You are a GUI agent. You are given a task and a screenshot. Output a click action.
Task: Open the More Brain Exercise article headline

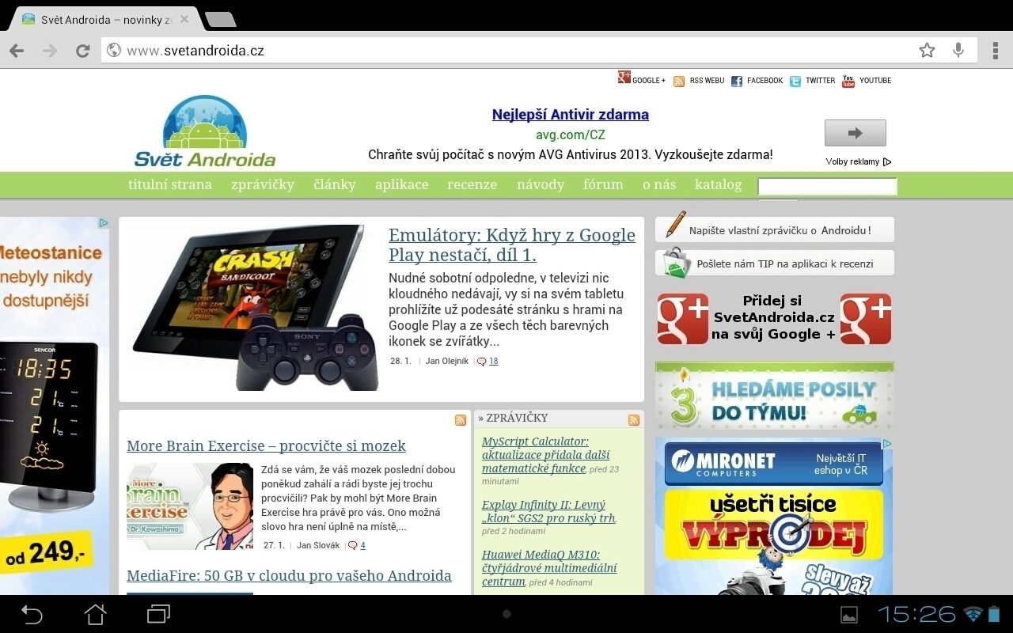pyautogui.click(x=266, y=445)
